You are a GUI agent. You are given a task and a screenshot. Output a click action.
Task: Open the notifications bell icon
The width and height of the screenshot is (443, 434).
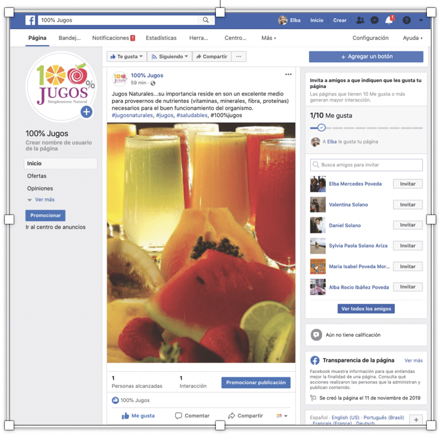tap(389, 20)
